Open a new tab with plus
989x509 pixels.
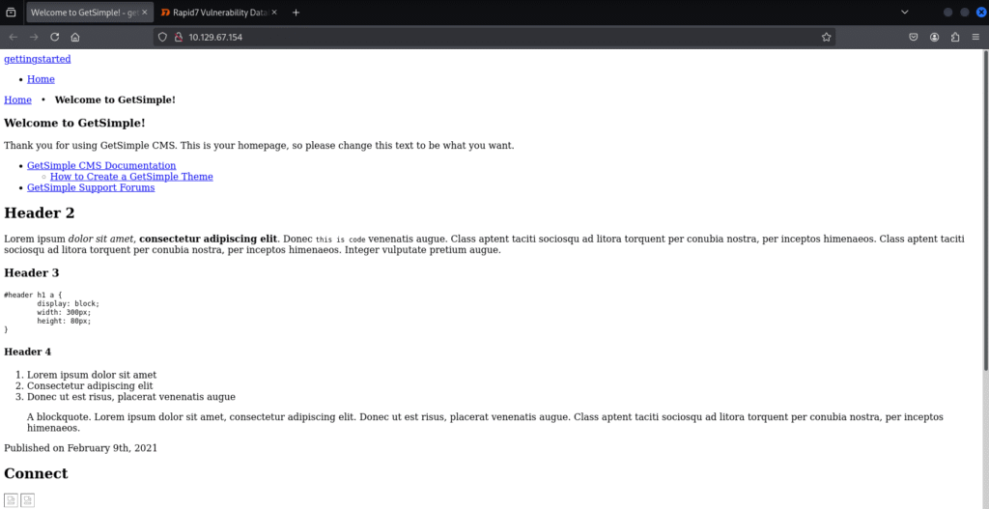pos(296,12)
